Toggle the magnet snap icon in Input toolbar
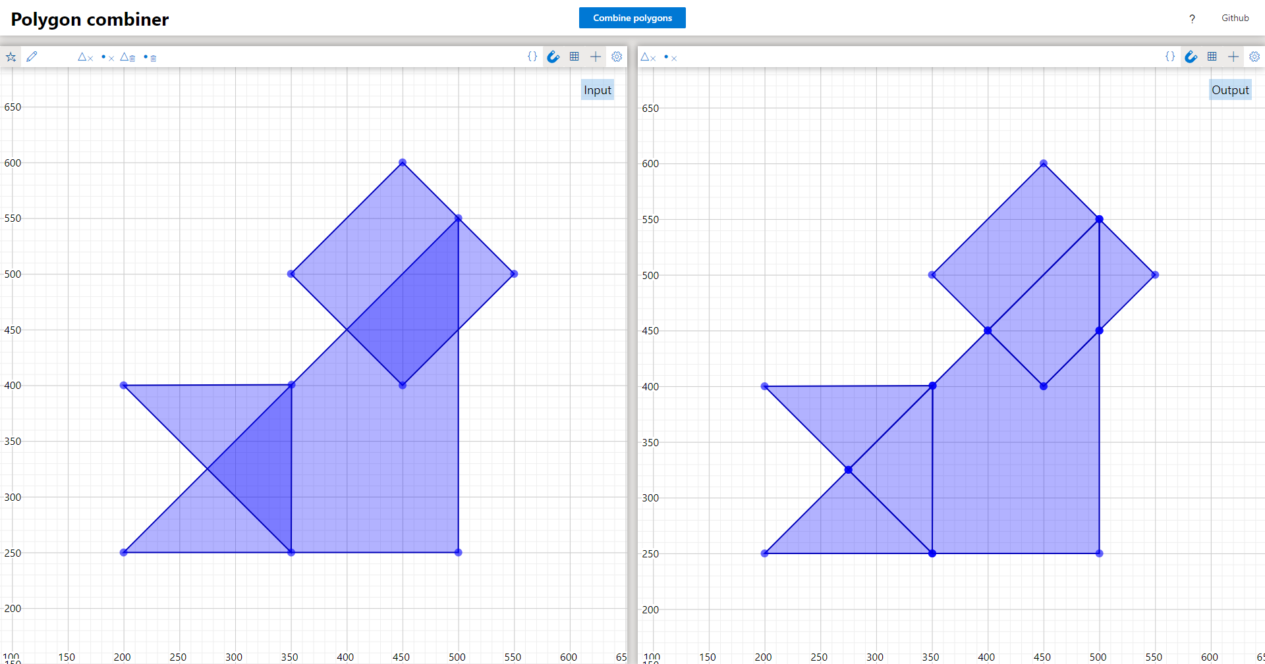The image size is (1265, 664). pyautogui.click(x=553, y=57)
